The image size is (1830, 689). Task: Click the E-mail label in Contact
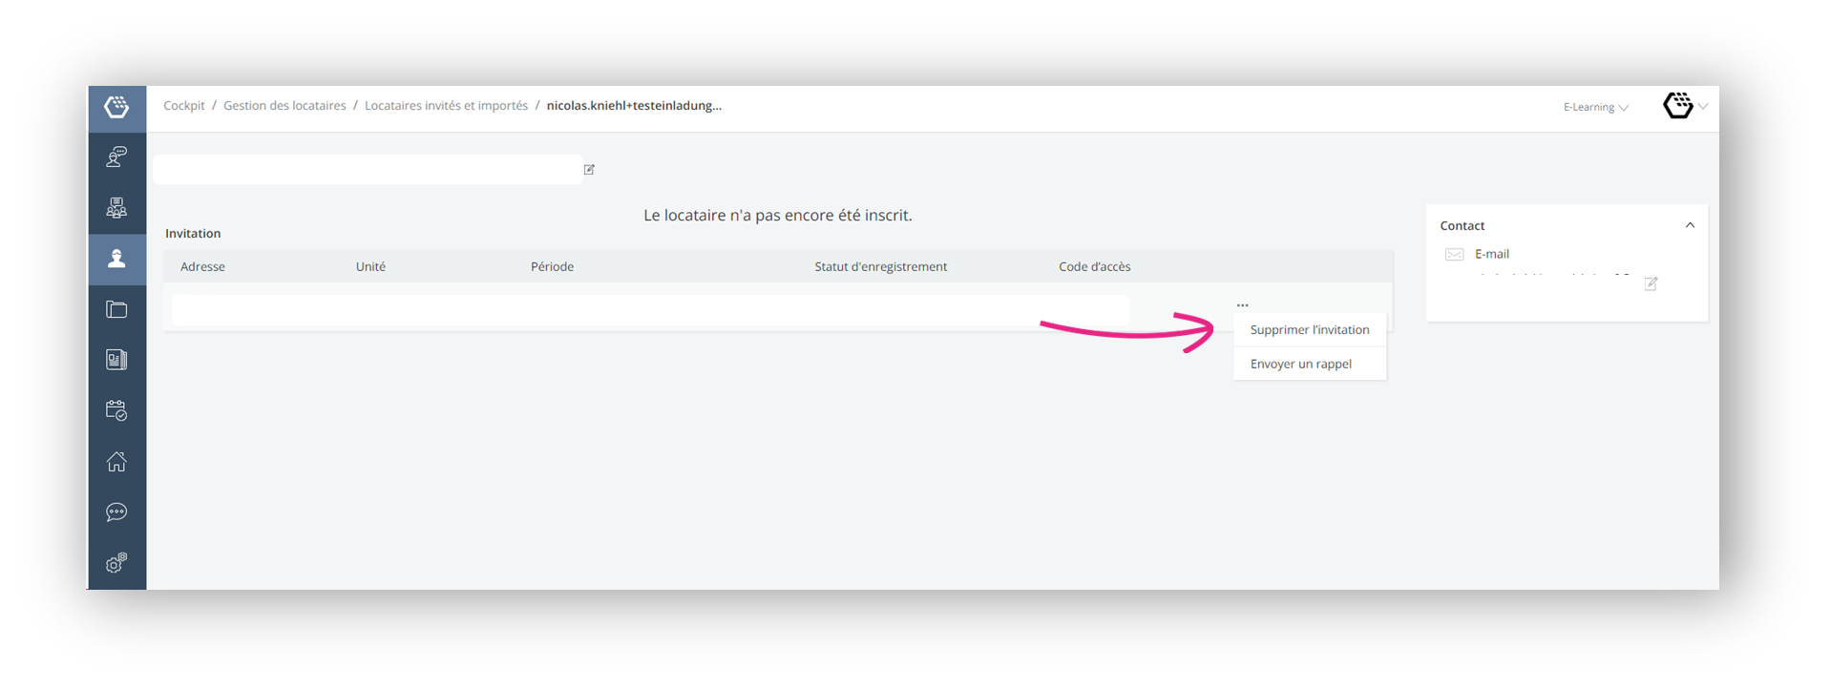1491,255
